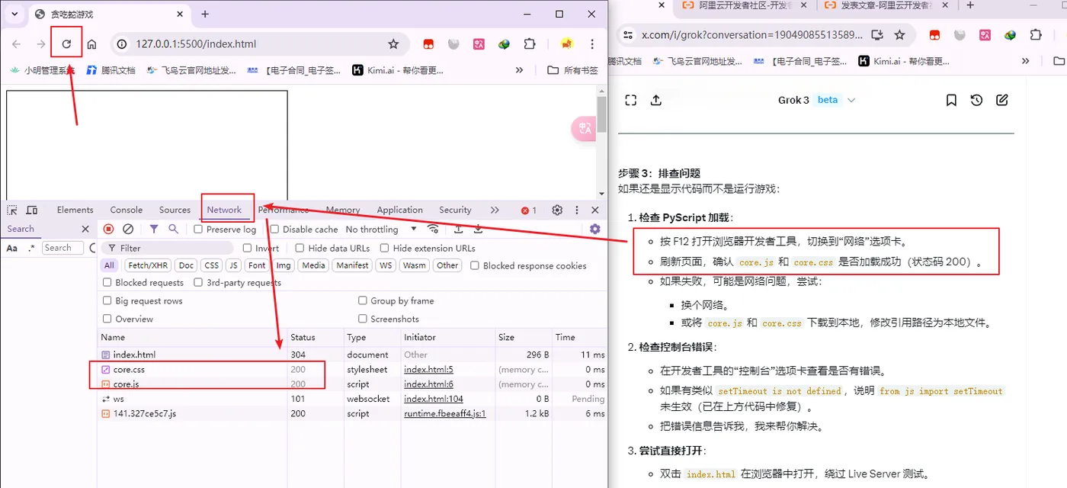1067x488 pixels.
Task: Open the Grok 3 beta model dropdown
Action: tap(817, 100)
